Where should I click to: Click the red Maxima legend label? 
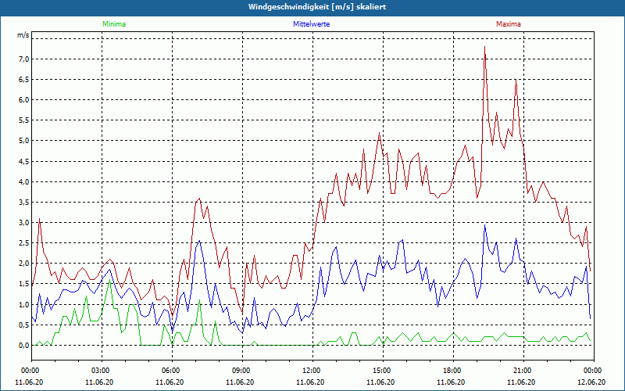[509, 24]
